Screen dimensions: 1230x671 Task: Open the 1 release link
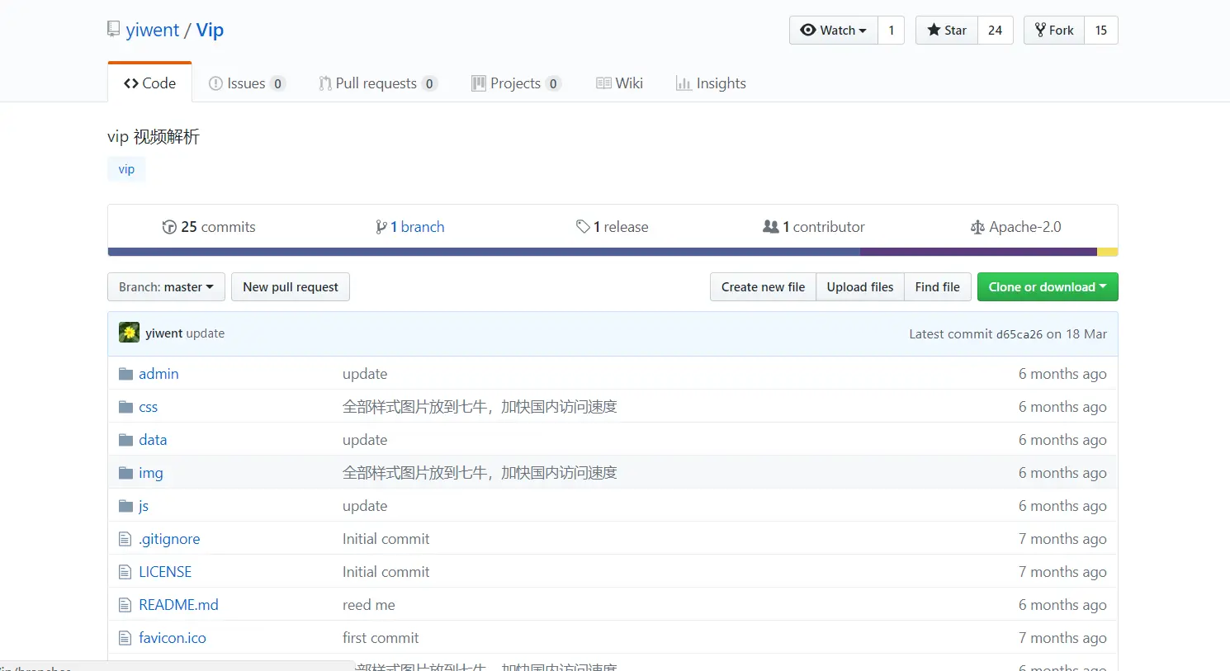pos(613,227)
